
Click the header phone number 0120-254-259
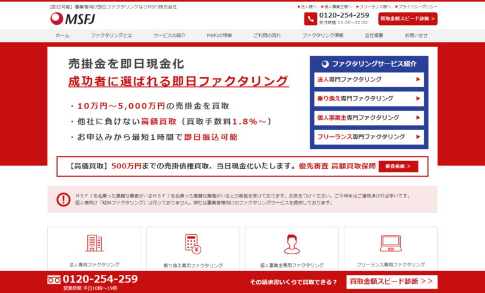pos(344,16)
